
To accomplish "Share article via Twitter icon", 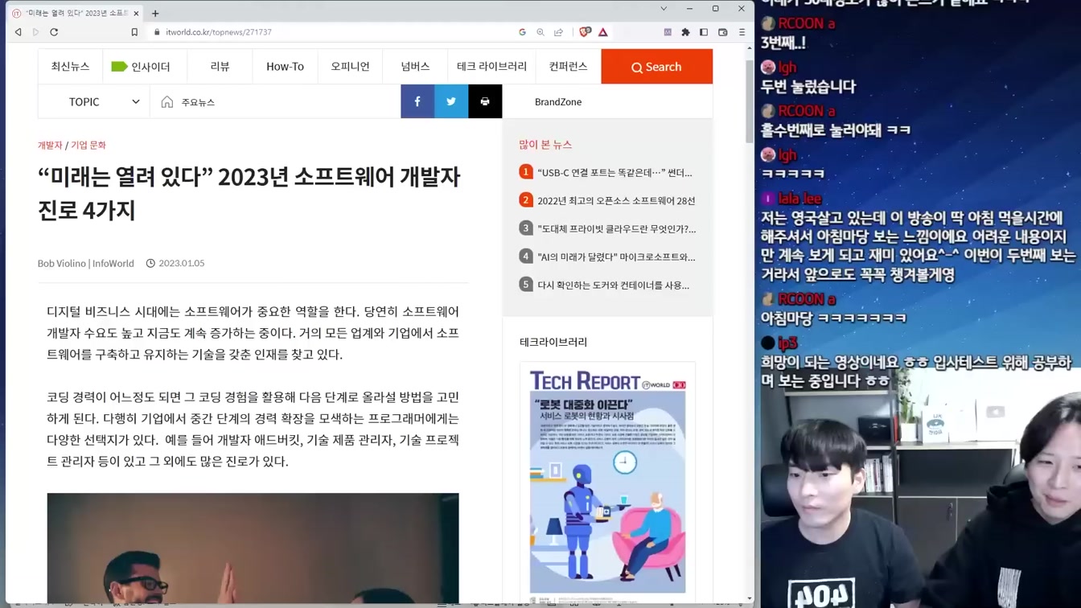I will tap(451, 102).
